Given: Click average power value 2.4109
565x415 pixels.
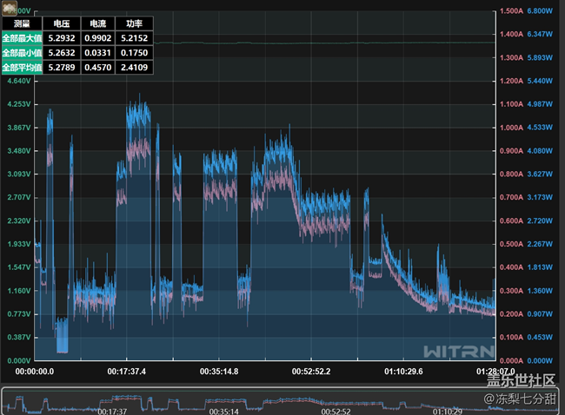Looking at the screenshot, I should pos(133,67).
